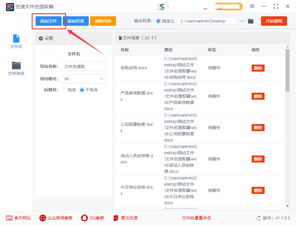Select the 不包含 suffix option
Screen dimensions: 296x225
click(82, 90)
